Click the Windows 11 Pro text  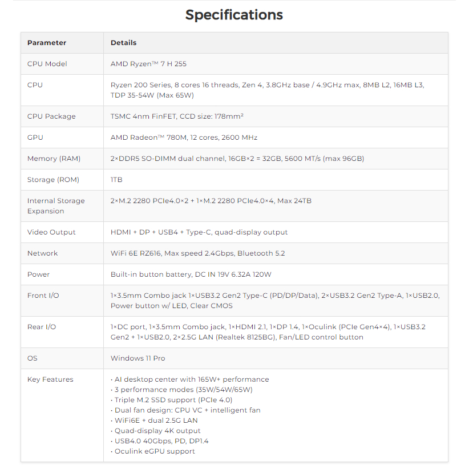138,358
